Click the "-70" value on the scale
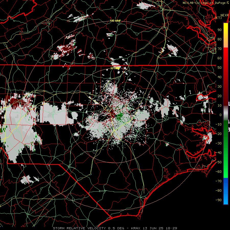Image resolution: width=230 pixels, height=230 pixels. (x=218, y=181)
